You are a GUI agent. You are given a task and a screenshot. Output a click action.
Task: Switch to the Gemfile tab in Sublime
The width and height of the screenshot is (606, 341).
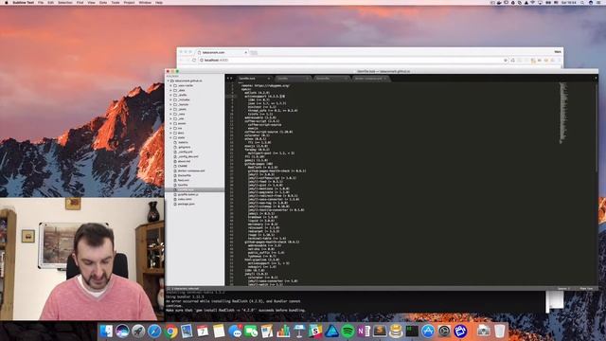(x=293, y=79)
